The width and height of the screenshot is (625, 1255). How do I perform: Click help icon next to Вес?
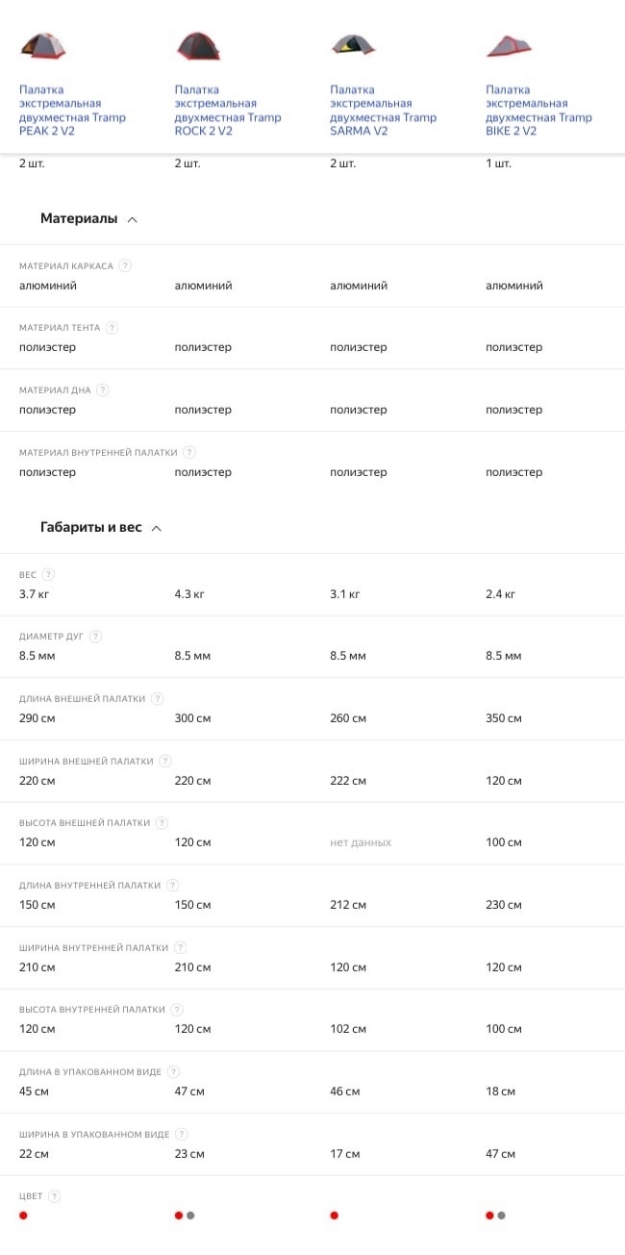[x=48, y=575]
